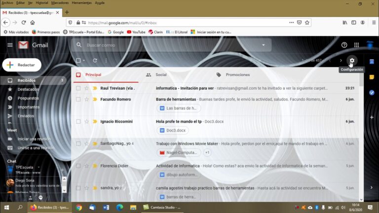
Task: Open Firefox page actions three dots
Action: [292, 23]
